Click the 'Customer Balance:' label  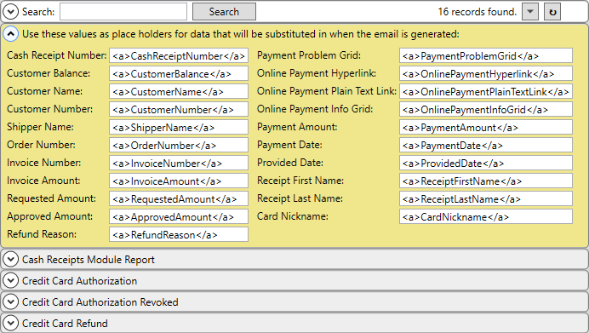[x=49, y=73]
